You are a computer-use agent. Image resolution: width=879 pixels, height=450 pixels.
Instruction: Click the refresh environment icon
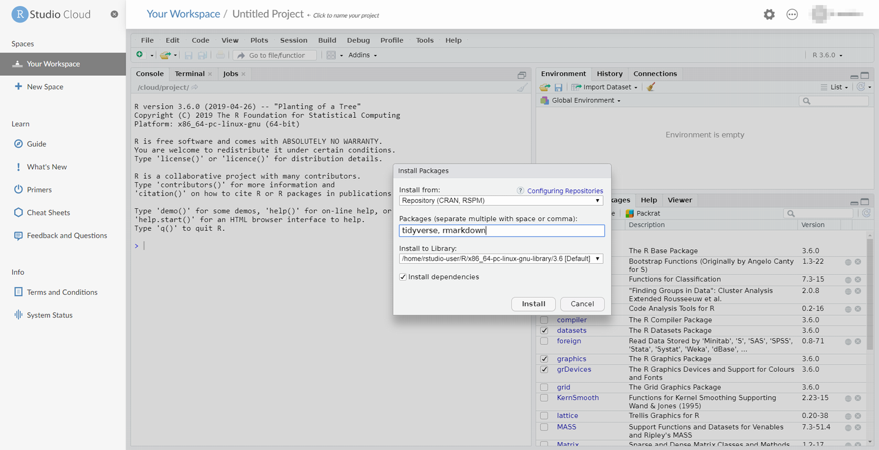pos(861,87)
